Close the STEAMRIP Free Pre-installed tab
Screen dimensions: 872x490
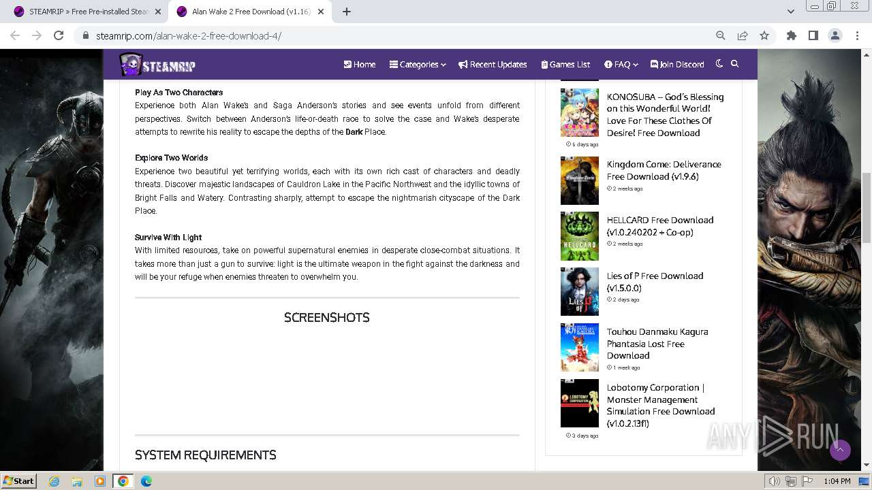[x=157, y=12]
